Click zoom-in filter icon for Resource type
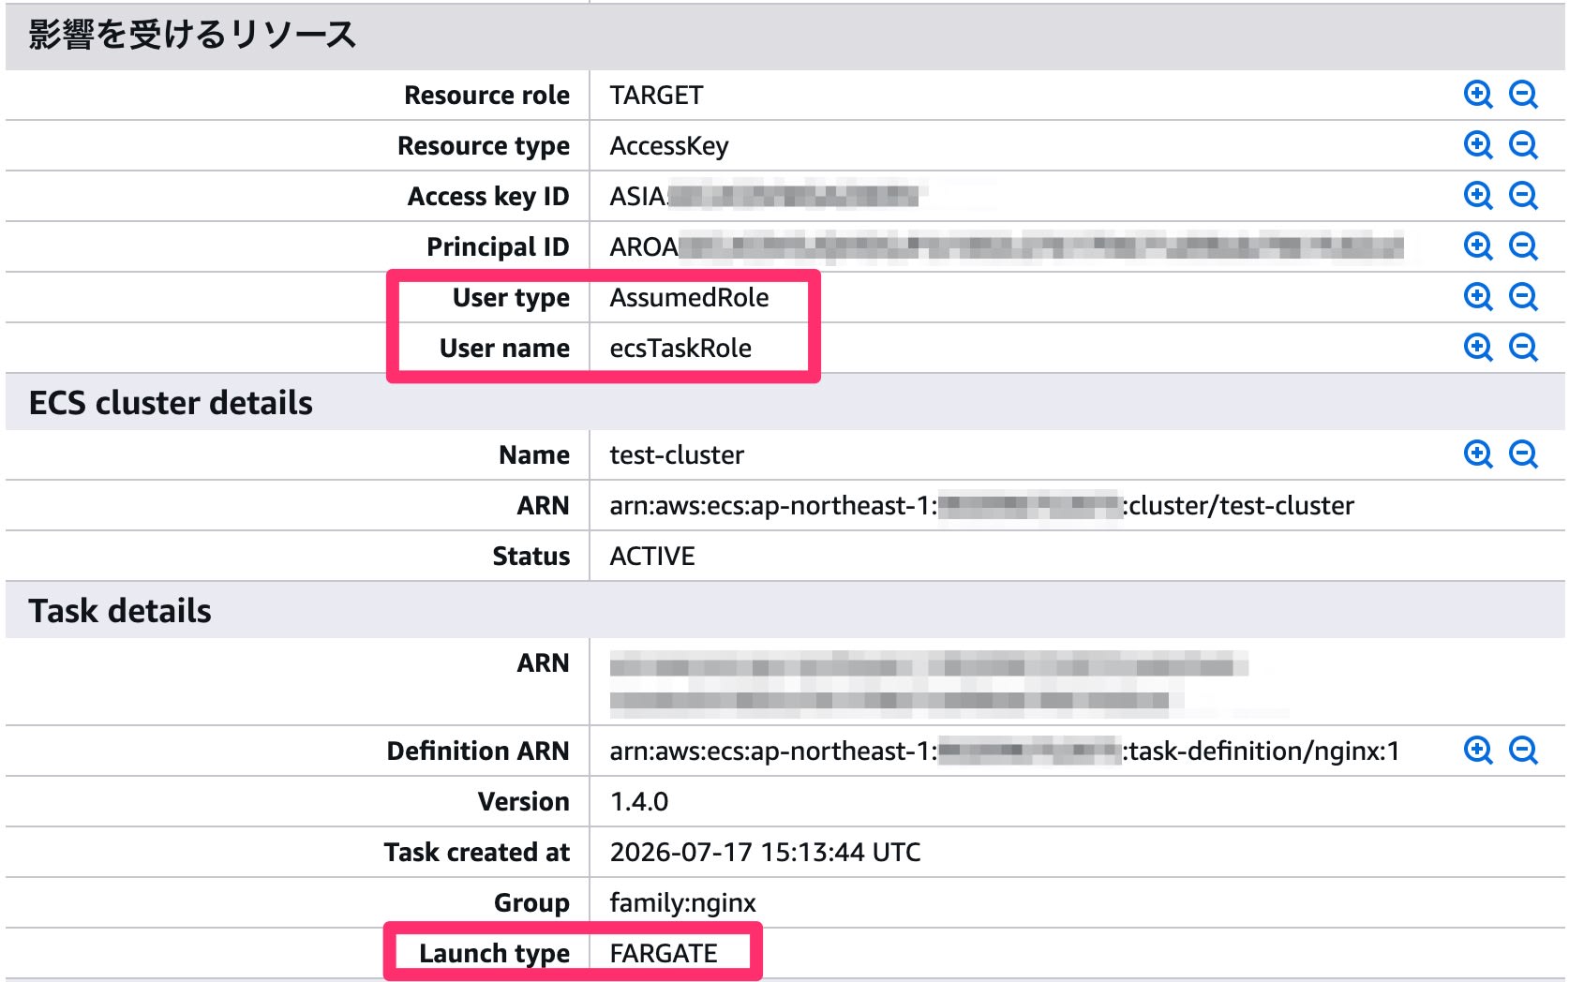The width and height of the screenshot is (1569, 982). [x=1478, y=145]
